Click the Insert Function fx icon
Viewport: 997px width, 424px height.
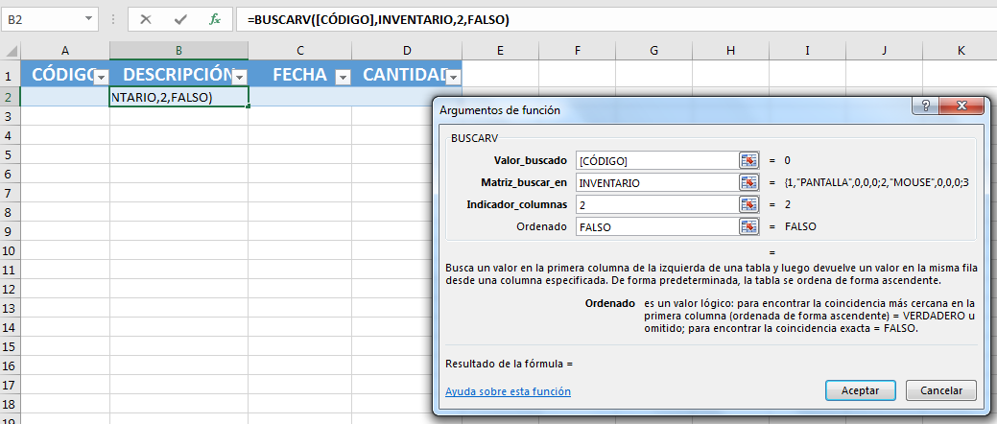pyautogui.click(x=215, y=19)
